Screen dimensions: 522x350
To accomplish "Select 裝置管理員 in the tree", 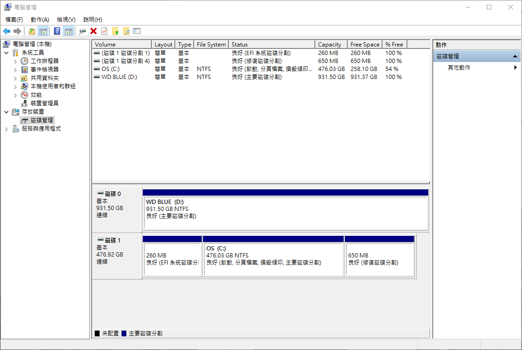I will (x=44, y=103).
